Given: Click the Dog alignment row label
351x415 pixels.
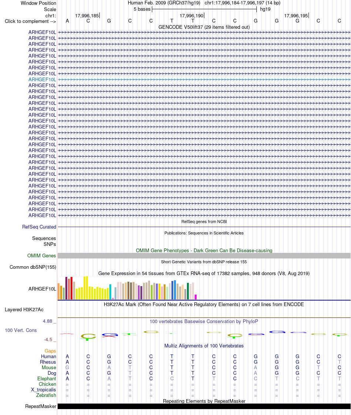Looking at the screenshot, I should coord(52,373).
